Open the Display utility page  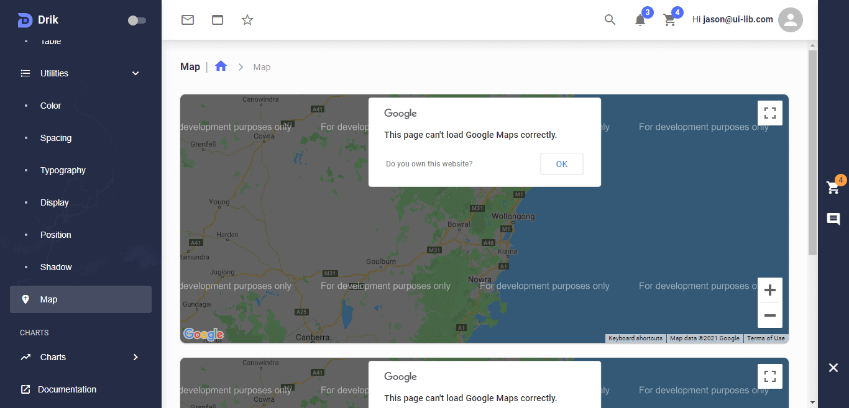pos(55,202)
